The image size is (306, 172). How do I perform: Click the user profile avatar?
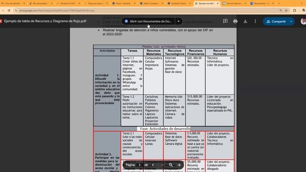click(303, 21)
